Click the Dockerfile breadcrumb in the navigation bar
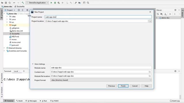This screenshot has height=103, width=184. coord(20,7)
